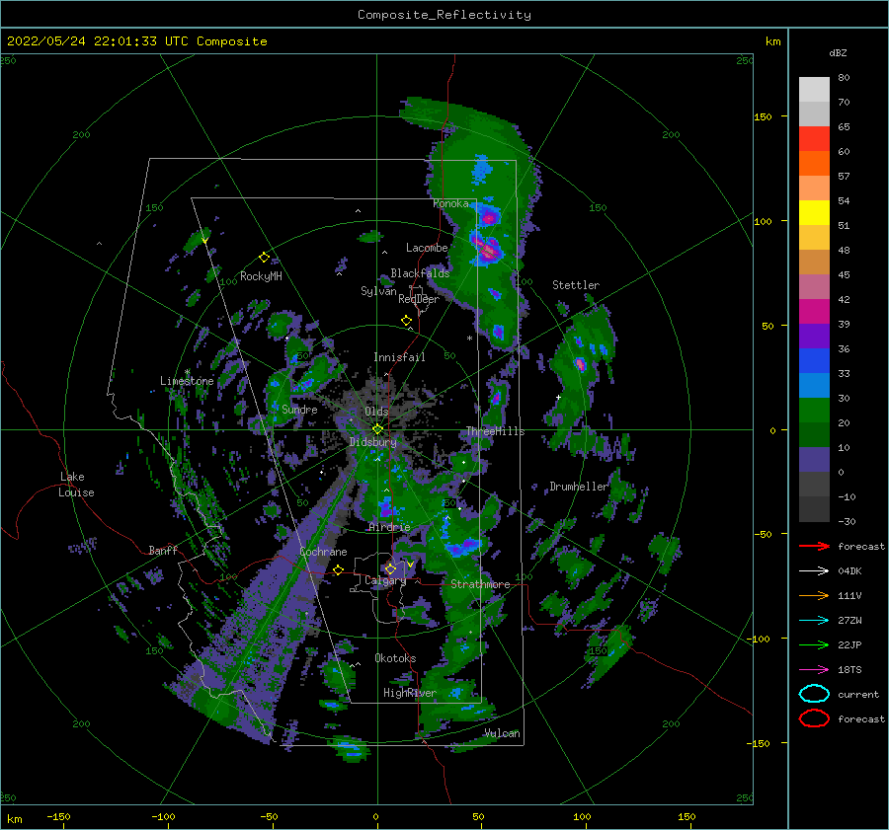Click the -150 value on bottom x-axis
The image size is (889, 830).
point(58,816)
